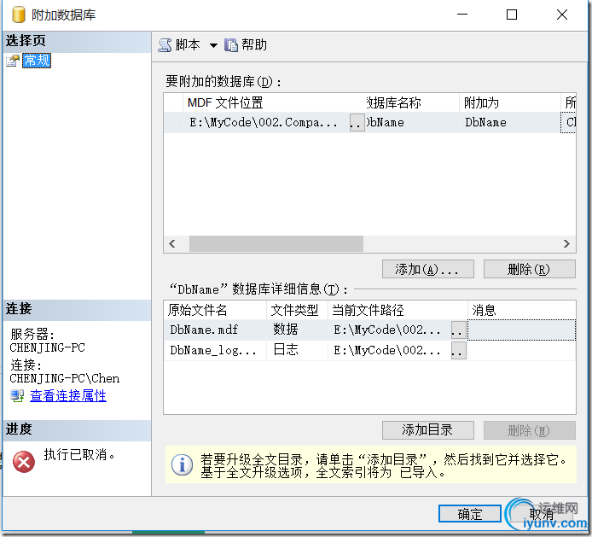Image resolution: width=592 pixels, height=537 pixels.
Task: Select the DbName.mdf file row
Action: pyautogui.click(x=369, y=330)
